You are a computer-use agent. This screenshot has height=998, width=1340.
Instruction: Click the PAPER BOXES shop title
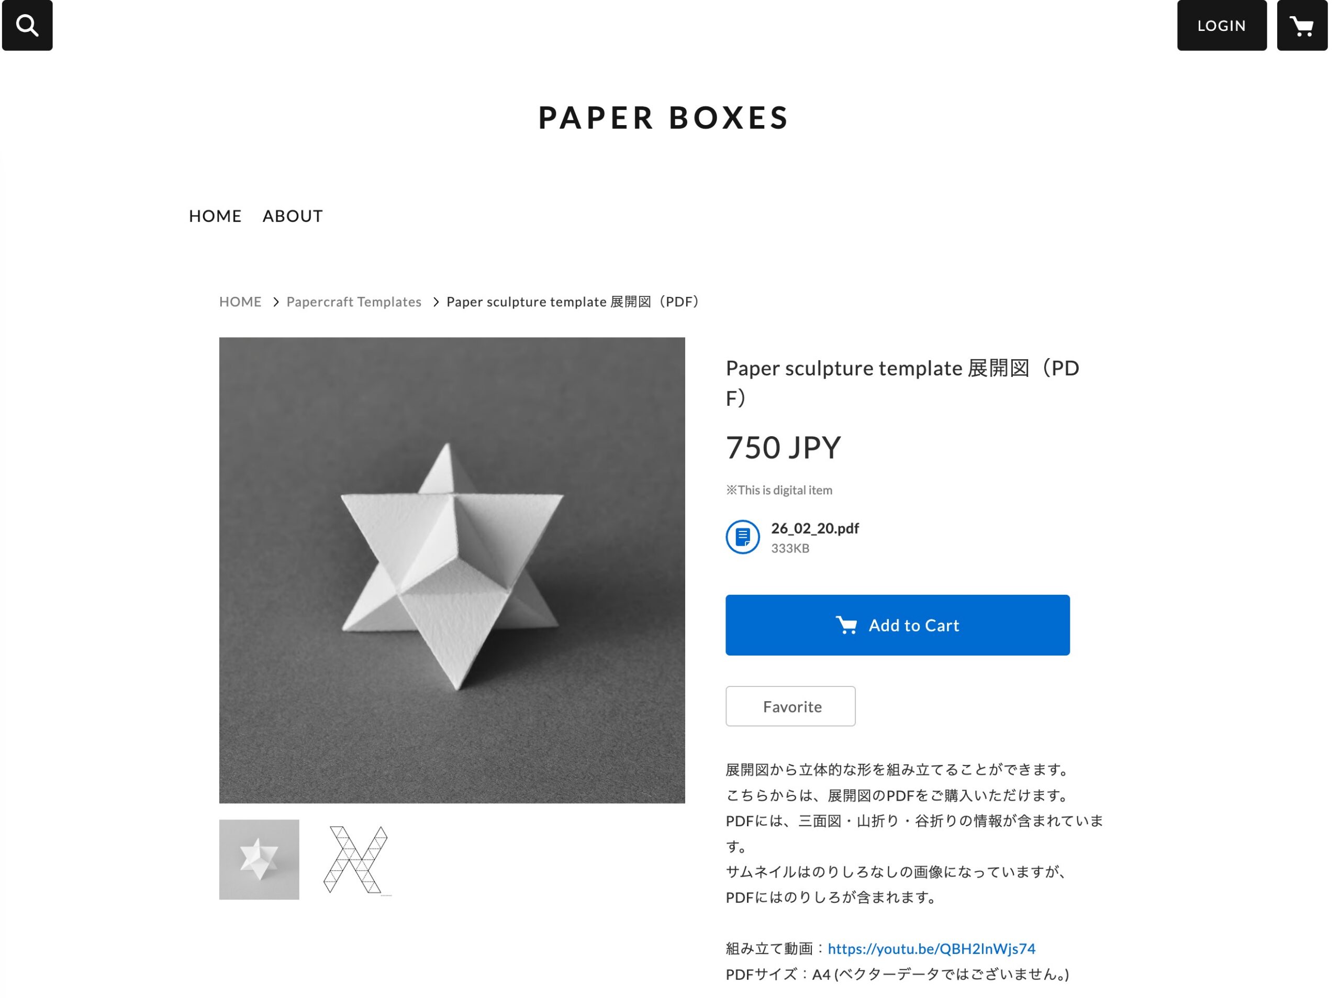(663, 117)
